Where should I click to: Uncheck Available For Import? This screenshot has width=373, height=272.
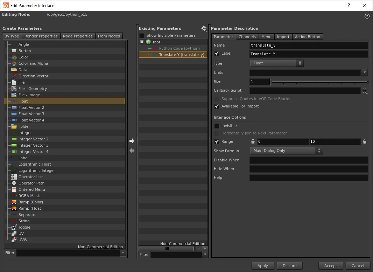pyautogui.click(x=217, y=106)
